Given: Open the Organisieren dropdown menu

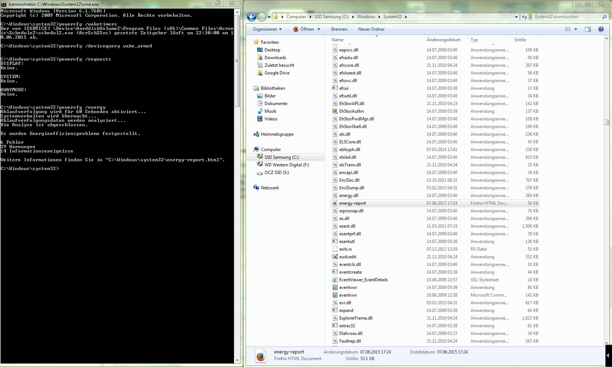Looking at the screenshot, I should tap(267, 29).
